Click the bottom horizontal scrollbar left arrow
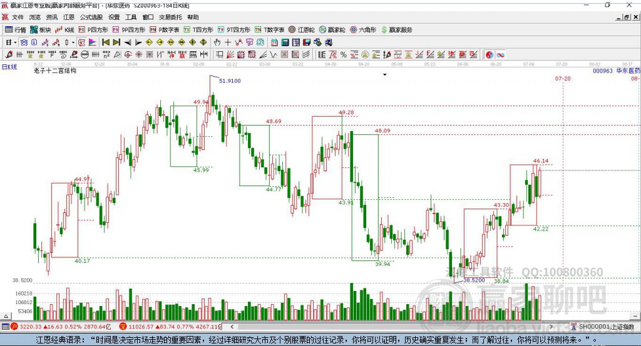The width and height of the screenshot is (641, 346). tap(232, 327)
